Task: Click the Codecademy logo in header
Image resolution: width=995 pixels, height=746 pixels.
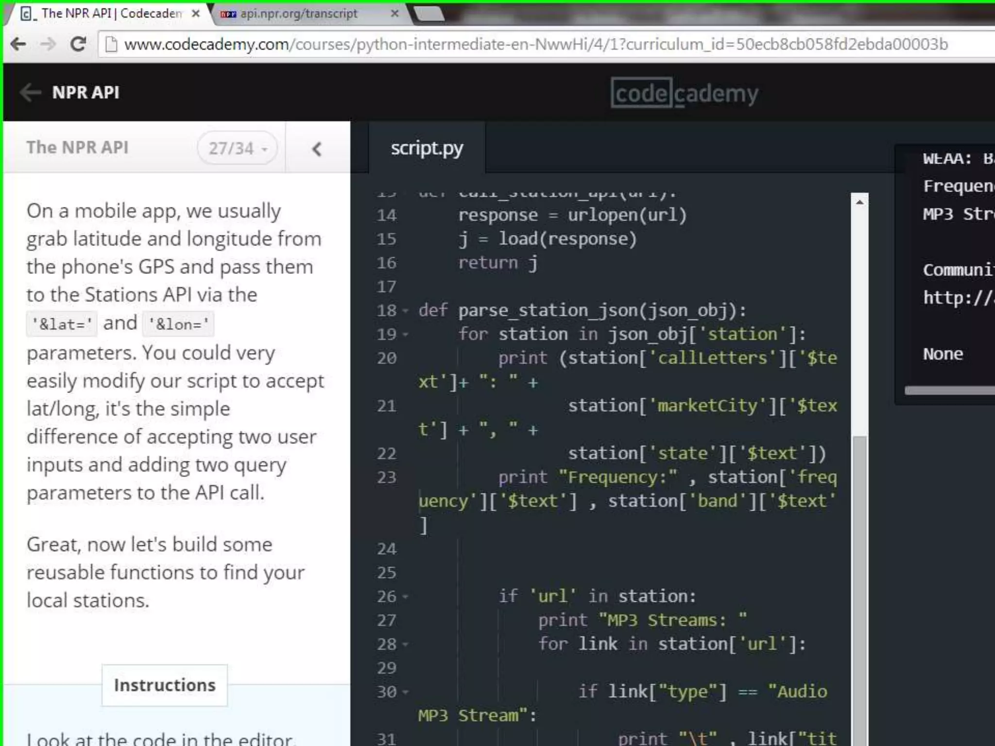Action: pos(684,93)
